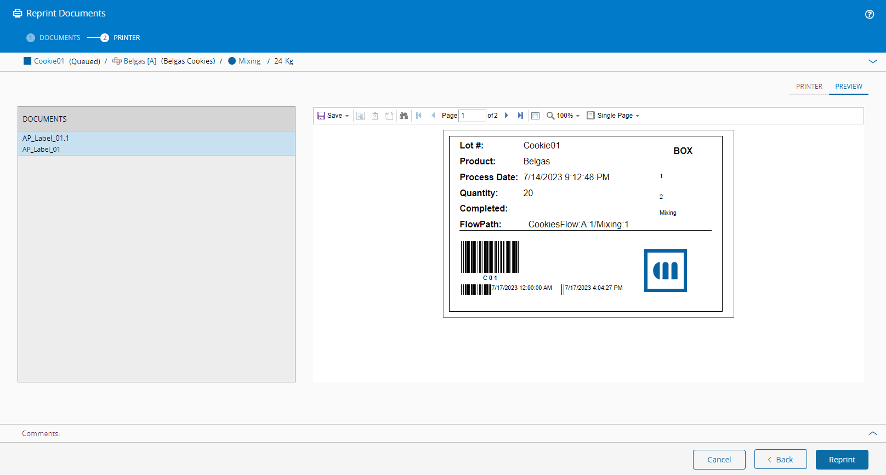The image size is (886, 475).
Task: Click the help question mark icon
Action: click(x=869, y=14)
